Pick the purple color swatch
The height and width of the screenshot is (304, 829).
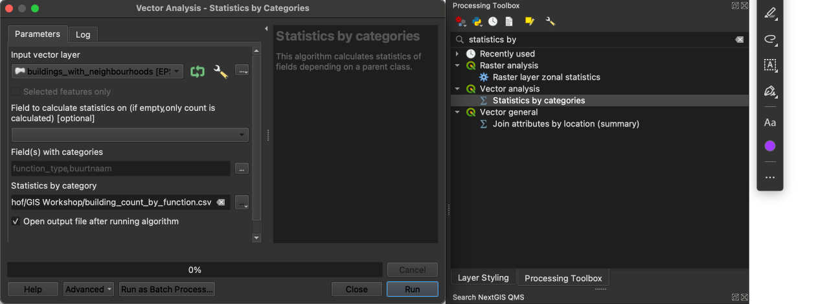click(x=769, y=146)
